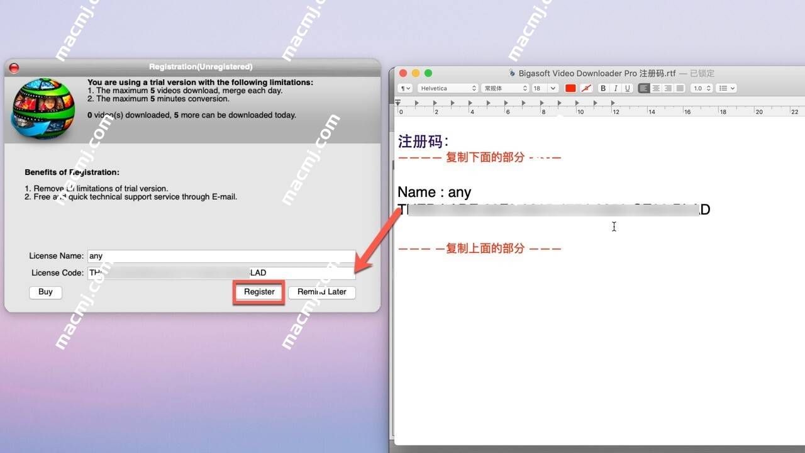Click the License Name field
The width and height of the screenshot is (805, 453).
[x=221, y=256]
